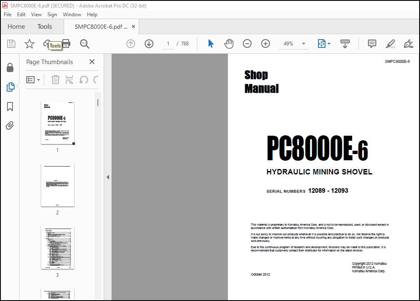
Task: Expand the zoom level 49% dropdown
Action: pyautogui.click(x=303, y=44)
